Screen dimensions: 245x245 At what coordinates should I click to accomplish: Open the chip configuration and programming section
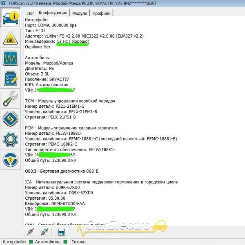point(10,119)
